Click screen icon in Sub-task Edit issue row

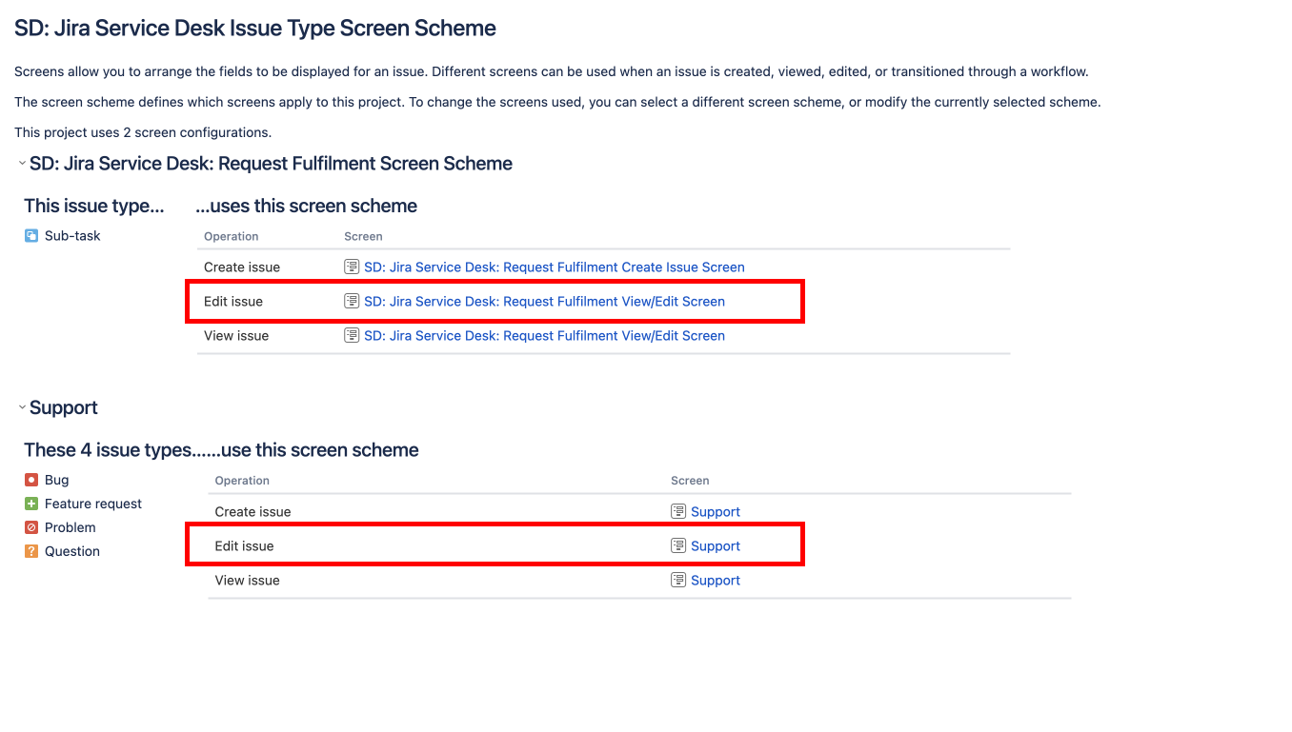[352, 302]
